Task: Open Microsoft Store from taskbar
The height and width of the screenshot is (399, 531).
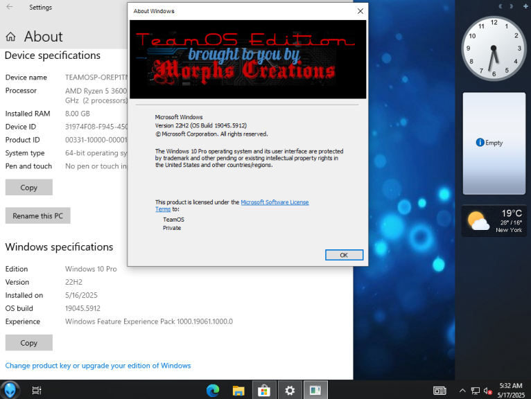Action: tap(264, 390)
